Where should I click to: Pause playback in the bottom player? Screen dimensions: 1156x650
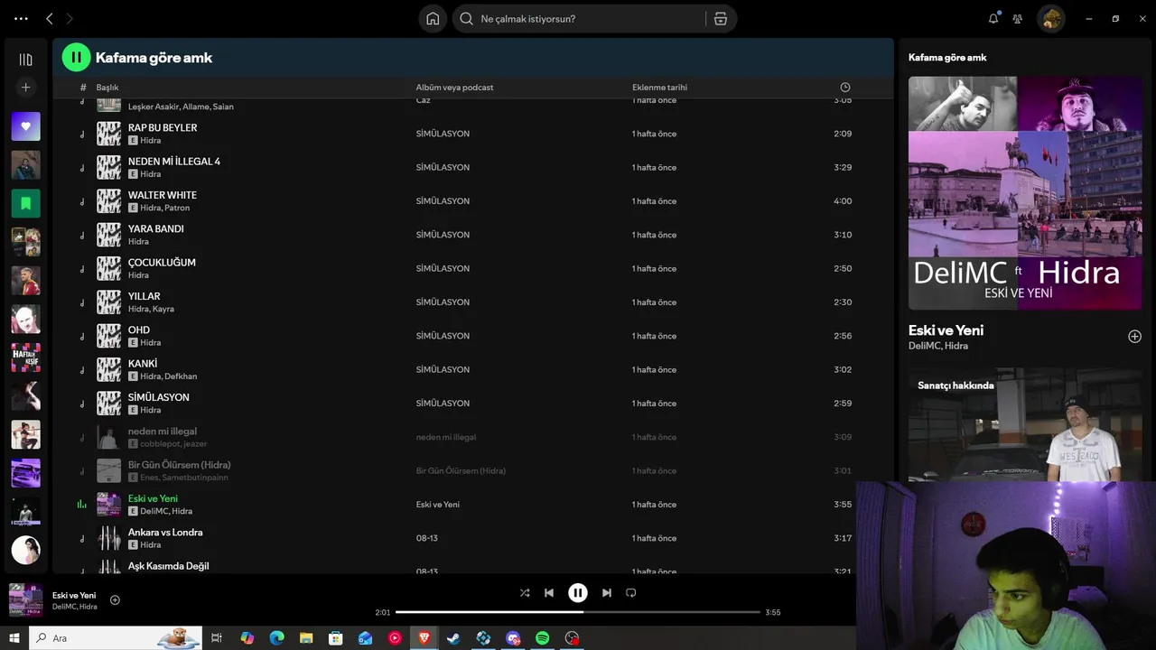pyautogui.click(x=578, y=593)
